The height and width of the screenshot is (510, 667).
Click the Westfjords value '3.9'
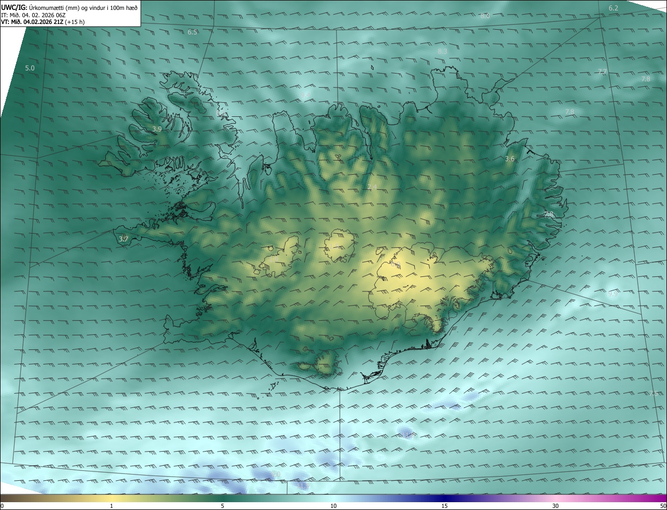click(x=157, y=129)
